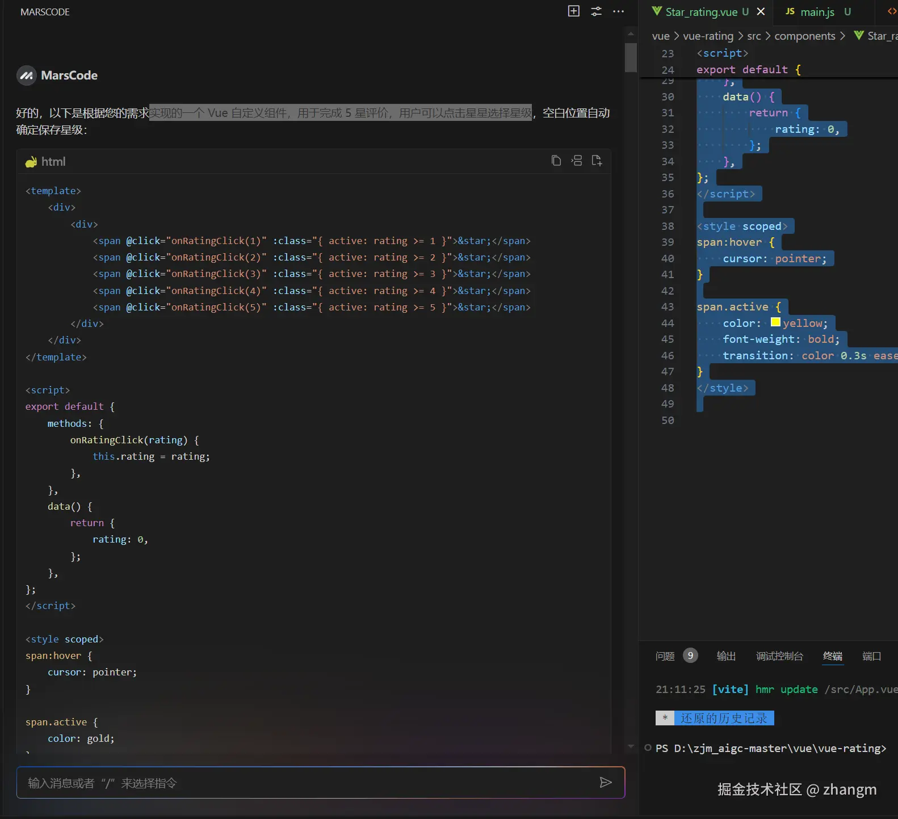Click the chat scrollbar up arrow
The height and width of the screenshot is (819, 898).
[x=631, y=34]
